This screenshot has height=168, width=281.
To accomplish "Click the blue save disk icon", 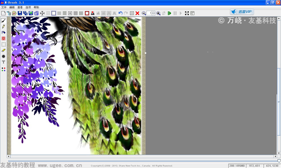I will click(20, 13).
